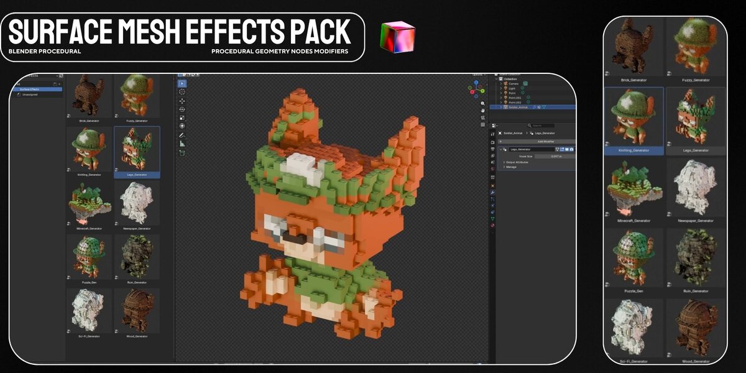
Task: Select the Cursor tool in viewport toolbar
Action: click(x=182, y=92)
